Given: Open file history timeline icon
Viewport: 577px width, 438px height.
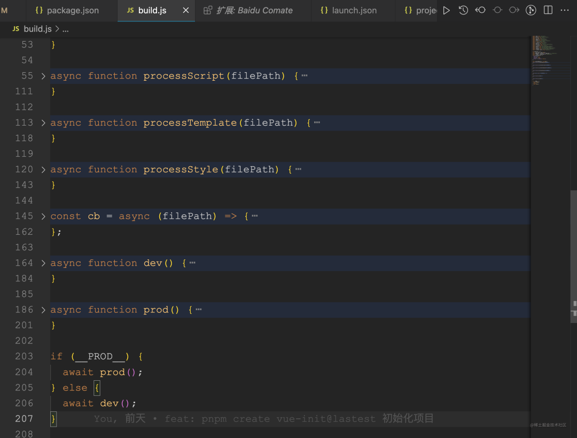Looking at the screenshot, I should pos(463,10).
